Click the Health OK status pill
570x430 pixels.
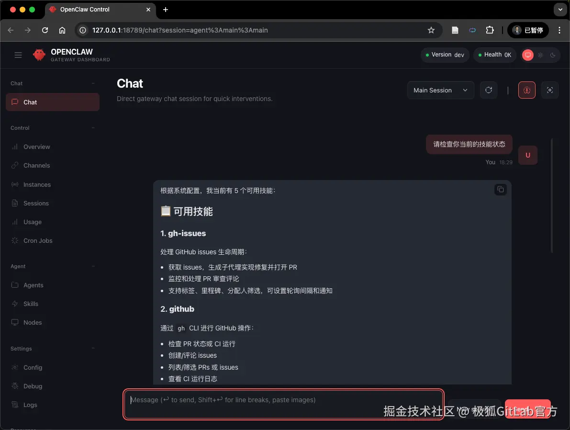pos(495,55)
